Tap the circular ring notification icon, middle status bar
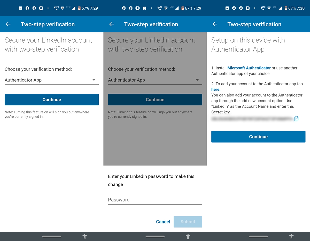The height and width of the screenshot is (241, 310). tap(137, 8)
